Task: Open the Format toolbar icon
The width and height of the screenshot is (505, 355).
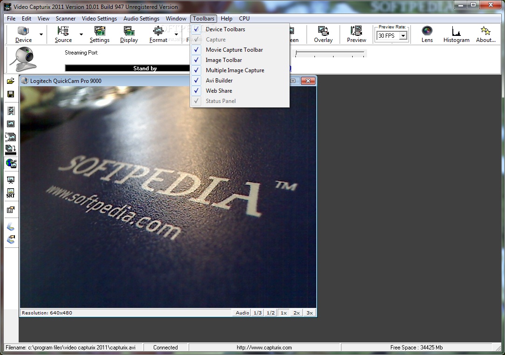Action: (x=158, y=34)
